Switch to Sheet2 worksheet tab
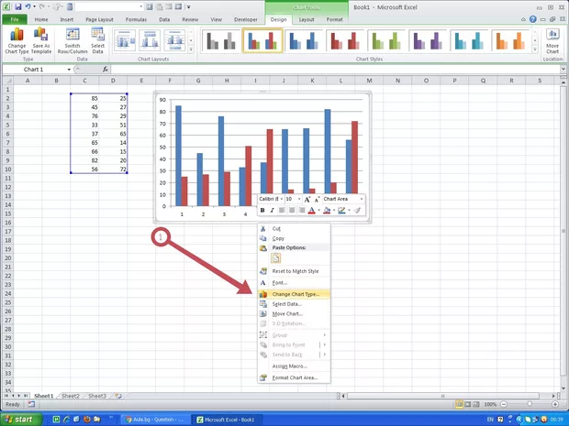Screen dimensions: 569x426 point(71,396)
